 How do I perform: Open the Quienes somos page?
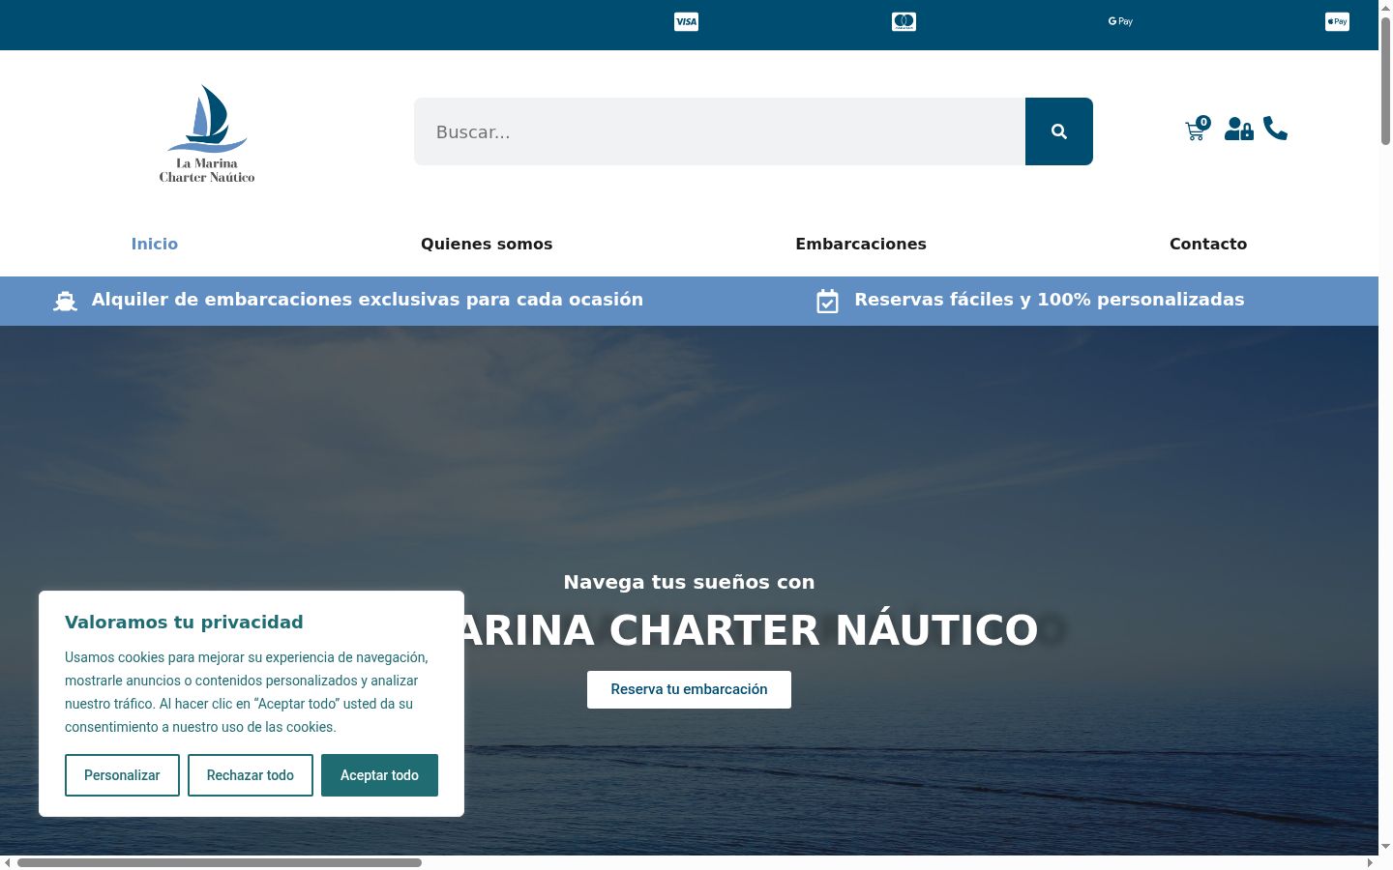pyautogui.click(x=487, y=244)
